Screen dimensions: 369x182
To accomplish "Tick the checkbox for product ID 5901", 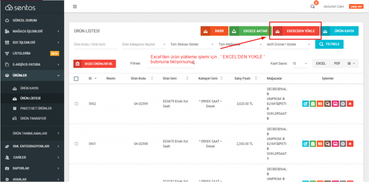I will point(76,144).
